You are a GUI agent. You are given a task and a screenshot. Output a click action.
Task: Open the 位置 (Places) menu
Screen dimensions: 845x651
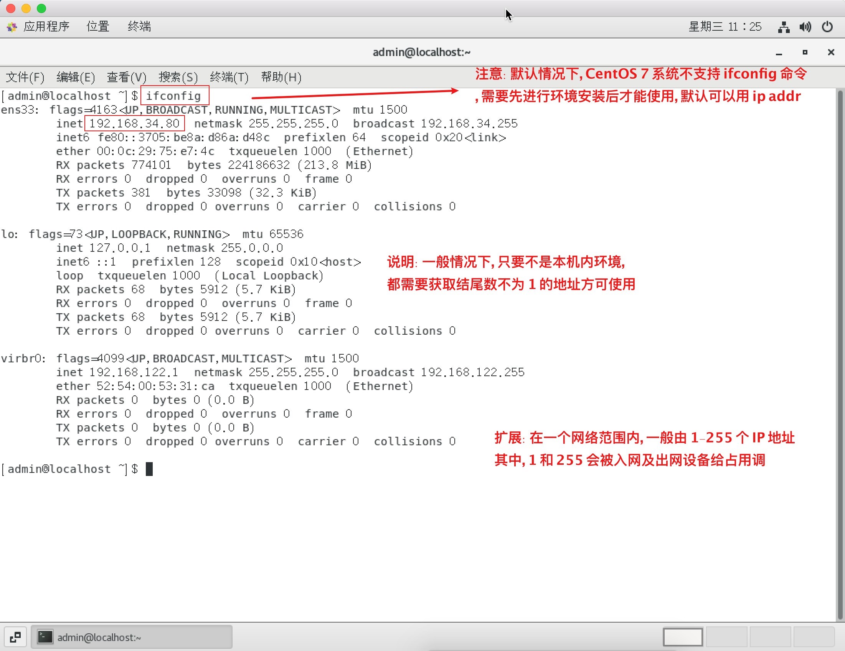98,27
